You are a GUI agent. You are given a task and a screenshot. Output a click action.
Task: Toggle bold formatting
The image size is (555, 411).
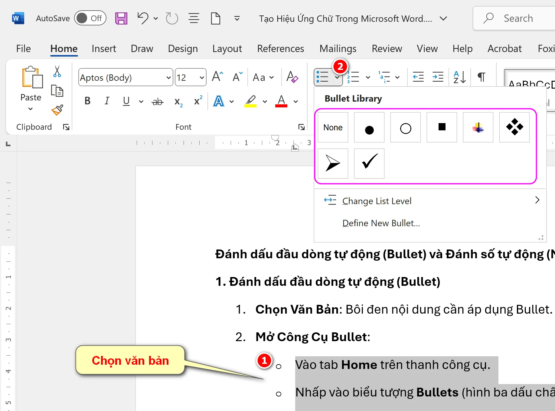tap(87, 101)
